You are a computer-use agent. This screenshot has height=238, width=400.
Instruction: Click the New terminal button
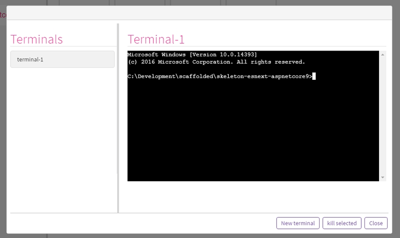[x=298, y=223]
